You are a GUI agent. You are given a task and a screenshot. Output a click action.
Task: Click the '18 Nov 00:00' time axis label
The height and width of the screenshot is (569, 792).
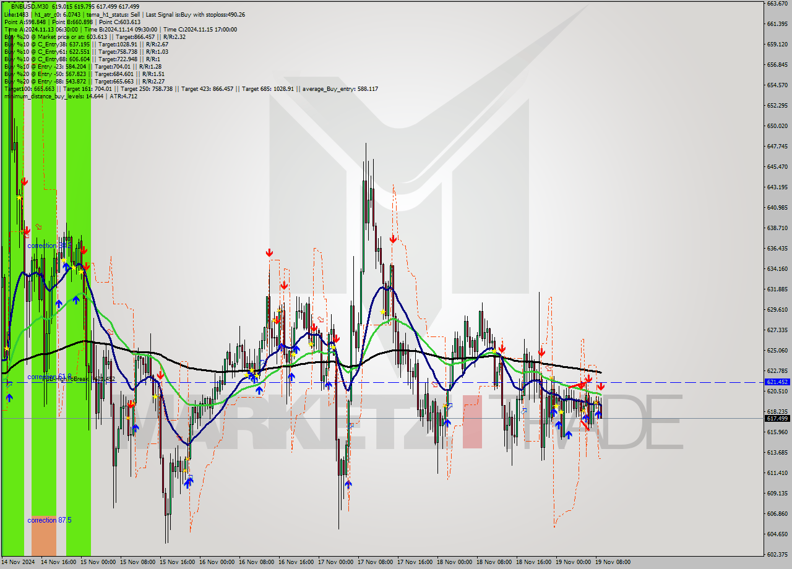click(x=454, y=562)
